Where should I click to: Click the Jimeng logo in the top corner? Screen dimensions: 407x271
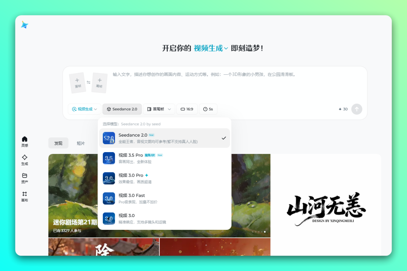pyautogui.click(x=24, y=25)
